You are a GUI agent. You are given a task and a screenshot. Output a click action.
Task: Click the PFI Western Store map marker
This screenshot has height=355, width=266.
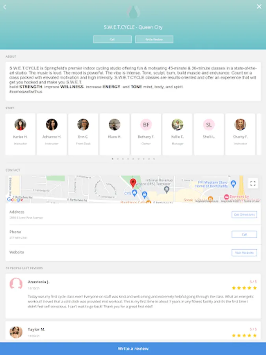[233, 183]
